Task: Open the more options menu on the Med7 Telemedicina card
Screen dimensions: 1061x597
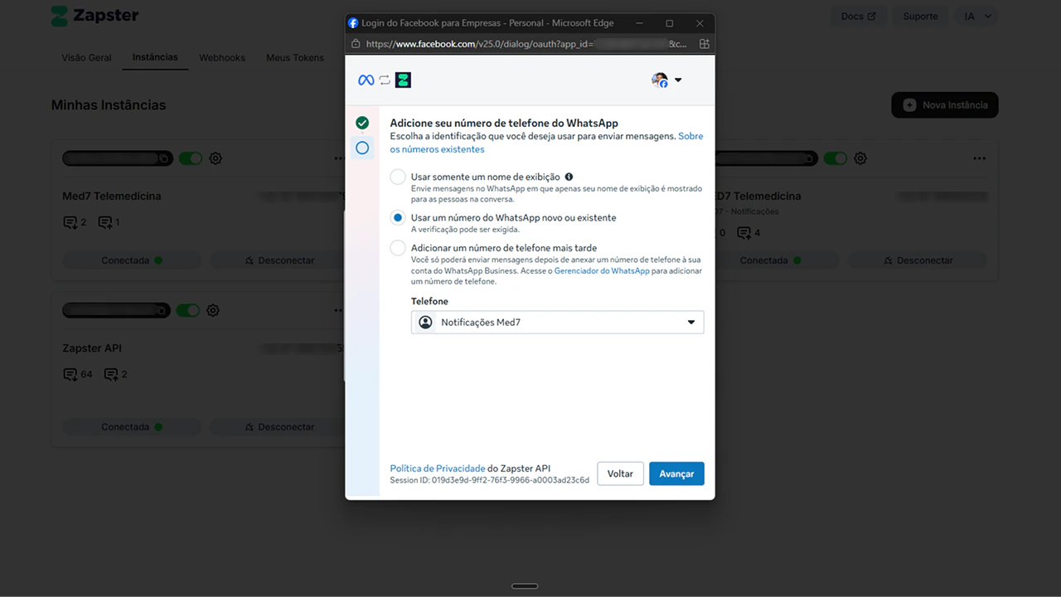Action: coord(339,158)
